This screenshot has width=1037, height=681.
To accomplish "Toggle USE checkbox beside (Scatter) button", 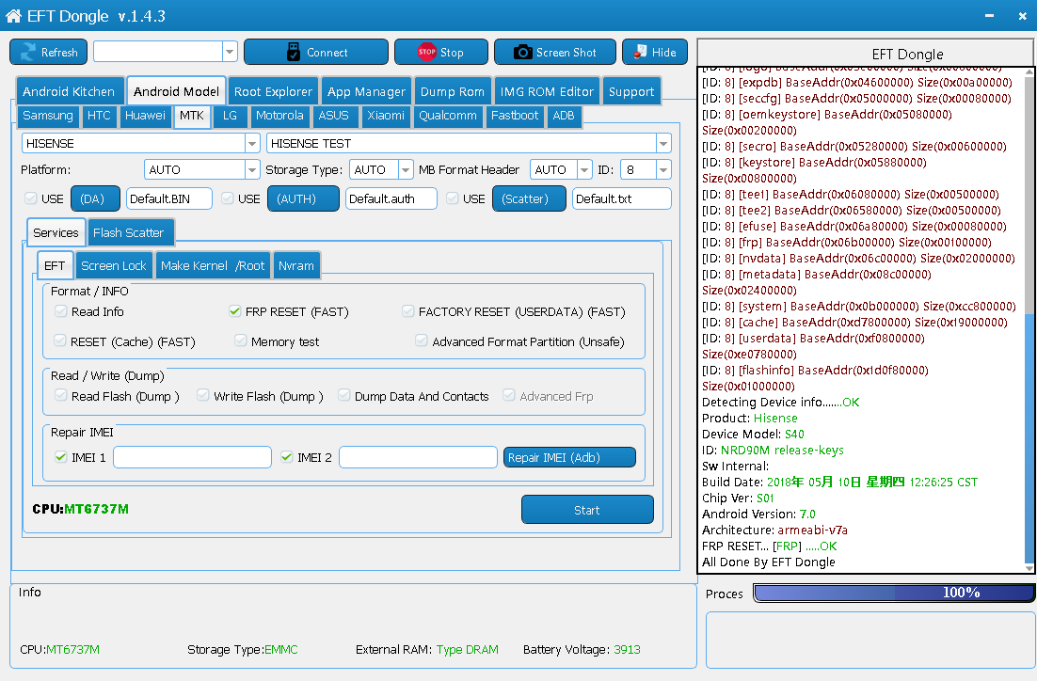I will [453, 198].
